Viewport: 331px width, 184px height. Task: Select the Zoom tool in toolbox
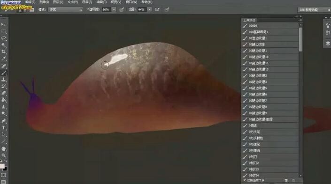[x=4, y=155]
